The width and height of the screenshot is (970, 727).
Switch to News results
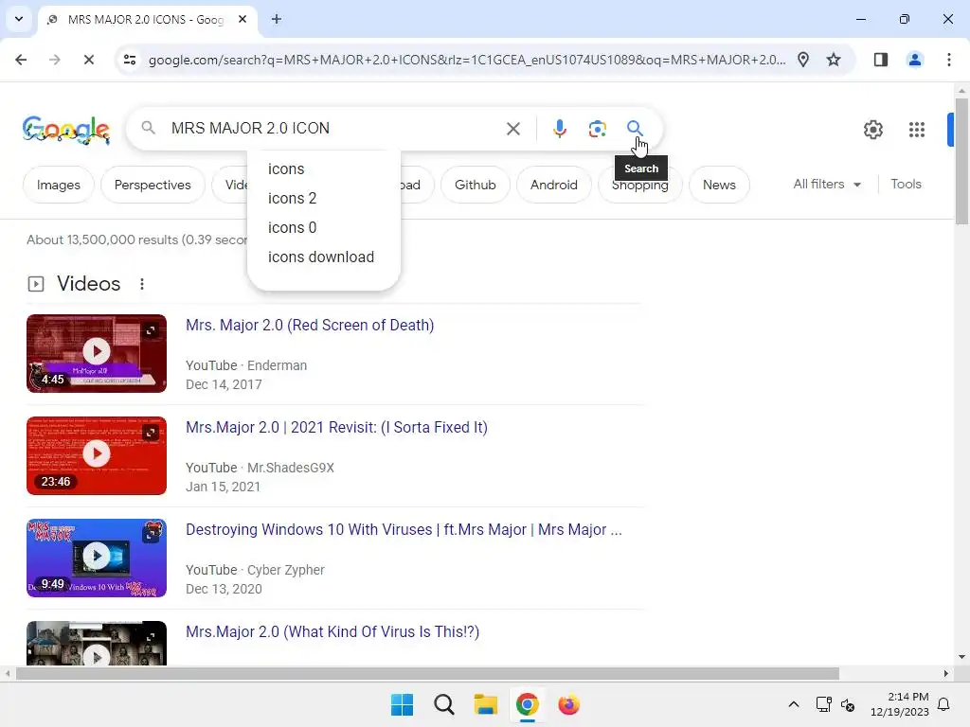[719, 185]
